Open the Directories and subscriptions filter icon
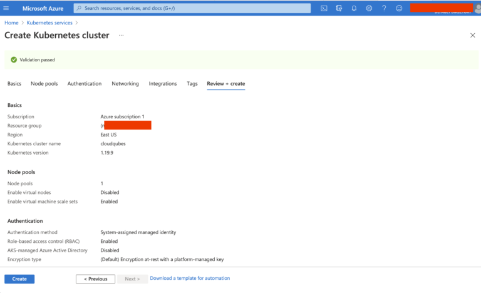Viewport: 481px width, 293px height. pyautogui.click(x=339, y=8)
